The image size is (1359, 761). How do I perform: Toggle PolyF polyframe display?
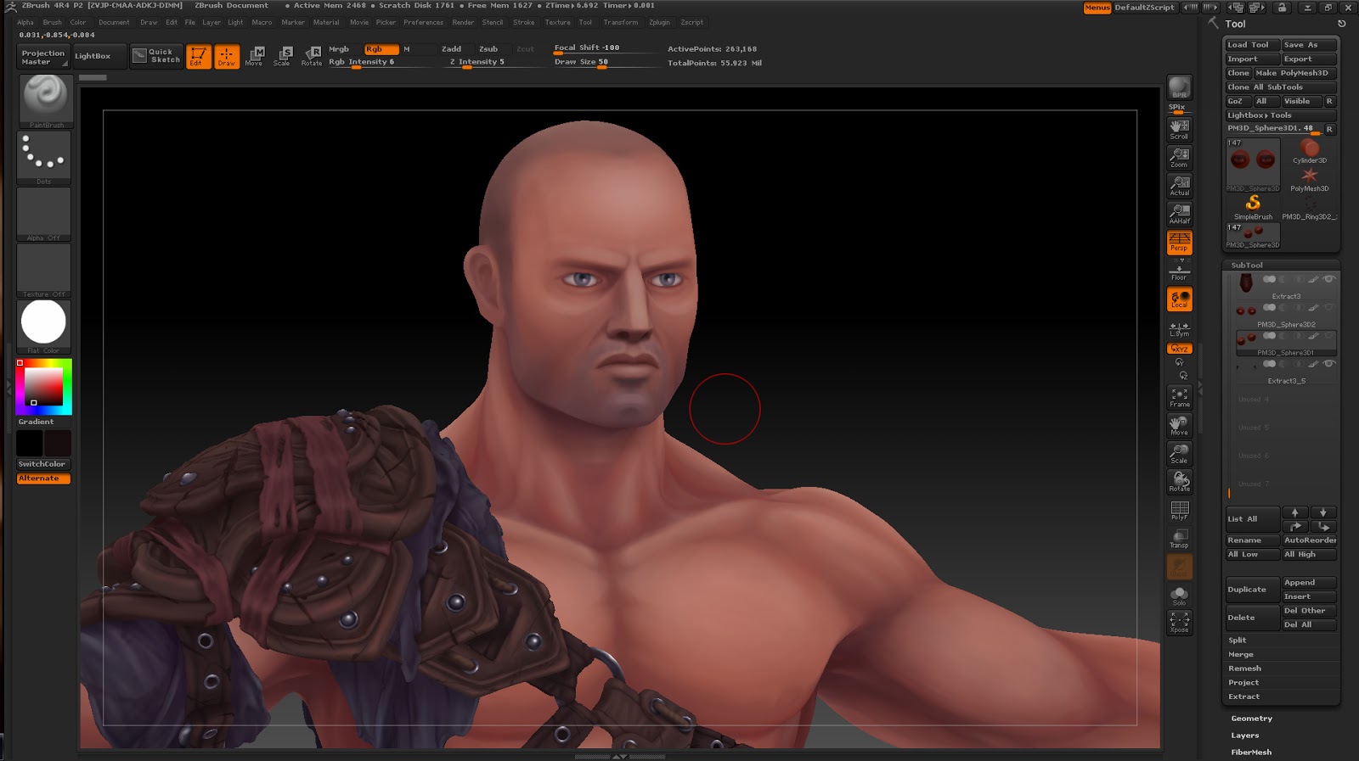click(x=1179, y=510)
